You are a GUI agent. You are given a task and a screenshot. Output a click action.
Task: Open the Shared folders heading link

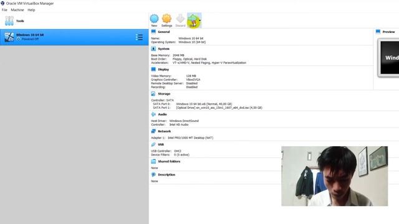click(169, 162)
